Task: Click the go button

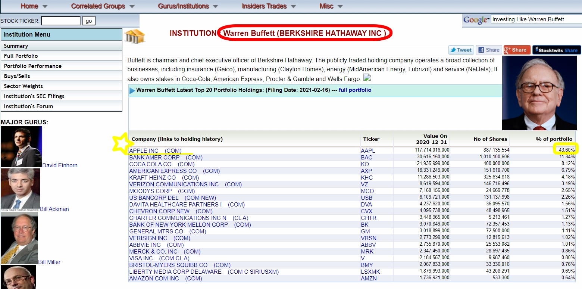Action: pyautogui.click(x=89, y=21)
